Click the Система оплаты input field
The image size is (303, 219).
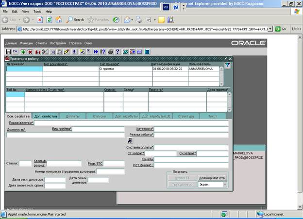[191, 148]
